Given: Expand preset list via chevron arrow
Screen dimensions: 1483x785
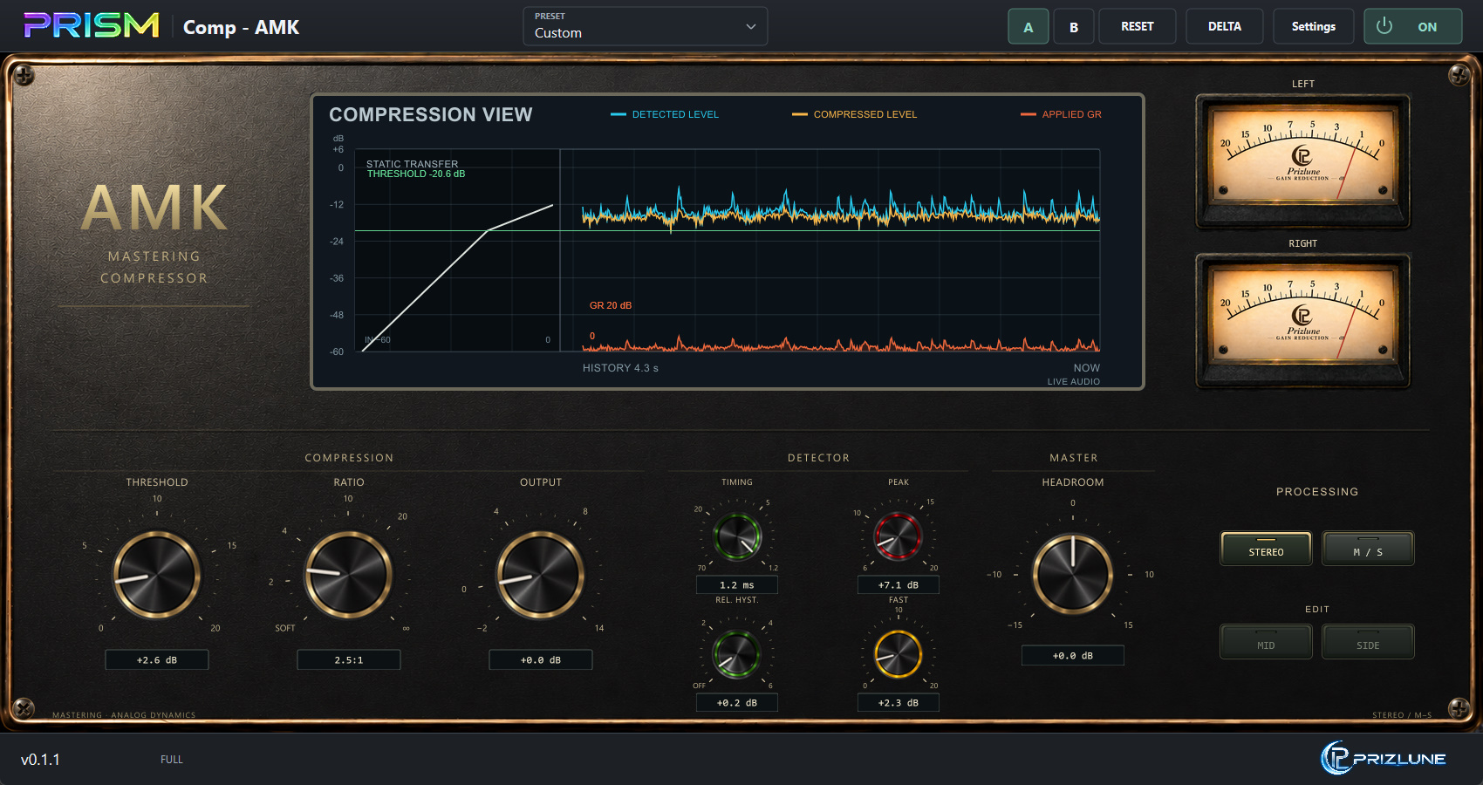Looking at the screenshot, I should click(x=751, y=27).
